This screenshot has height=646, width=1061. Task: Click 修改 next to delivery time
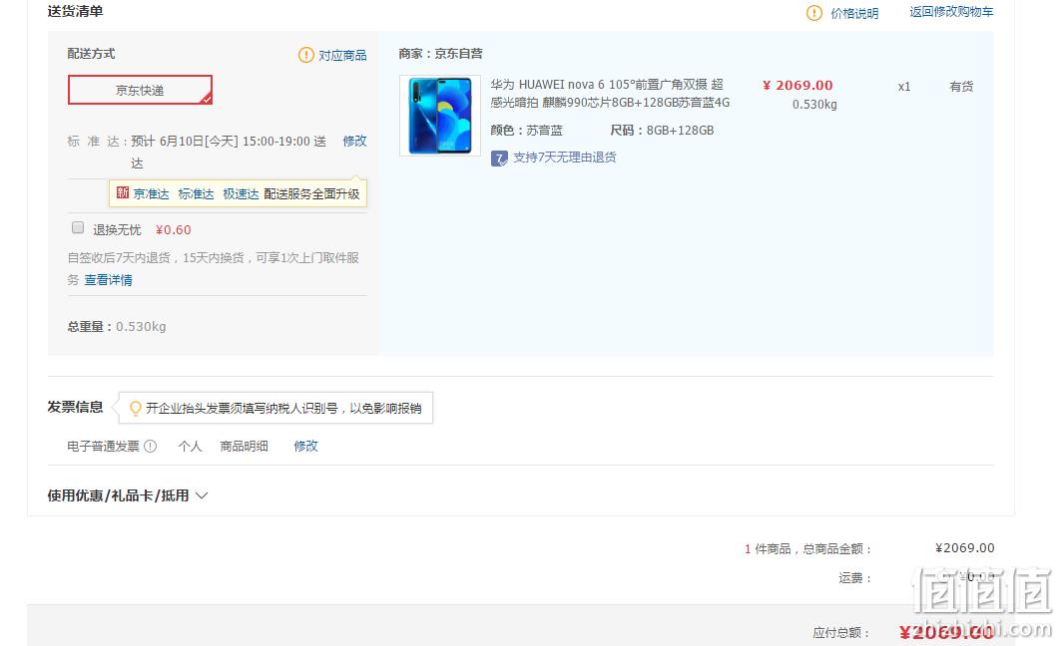354,141
